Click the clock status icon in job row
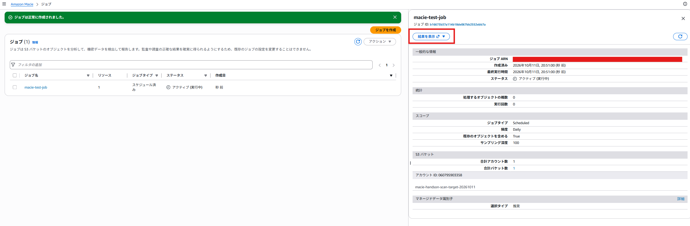This screenshot has width=690, height=226. coord(168,87)
